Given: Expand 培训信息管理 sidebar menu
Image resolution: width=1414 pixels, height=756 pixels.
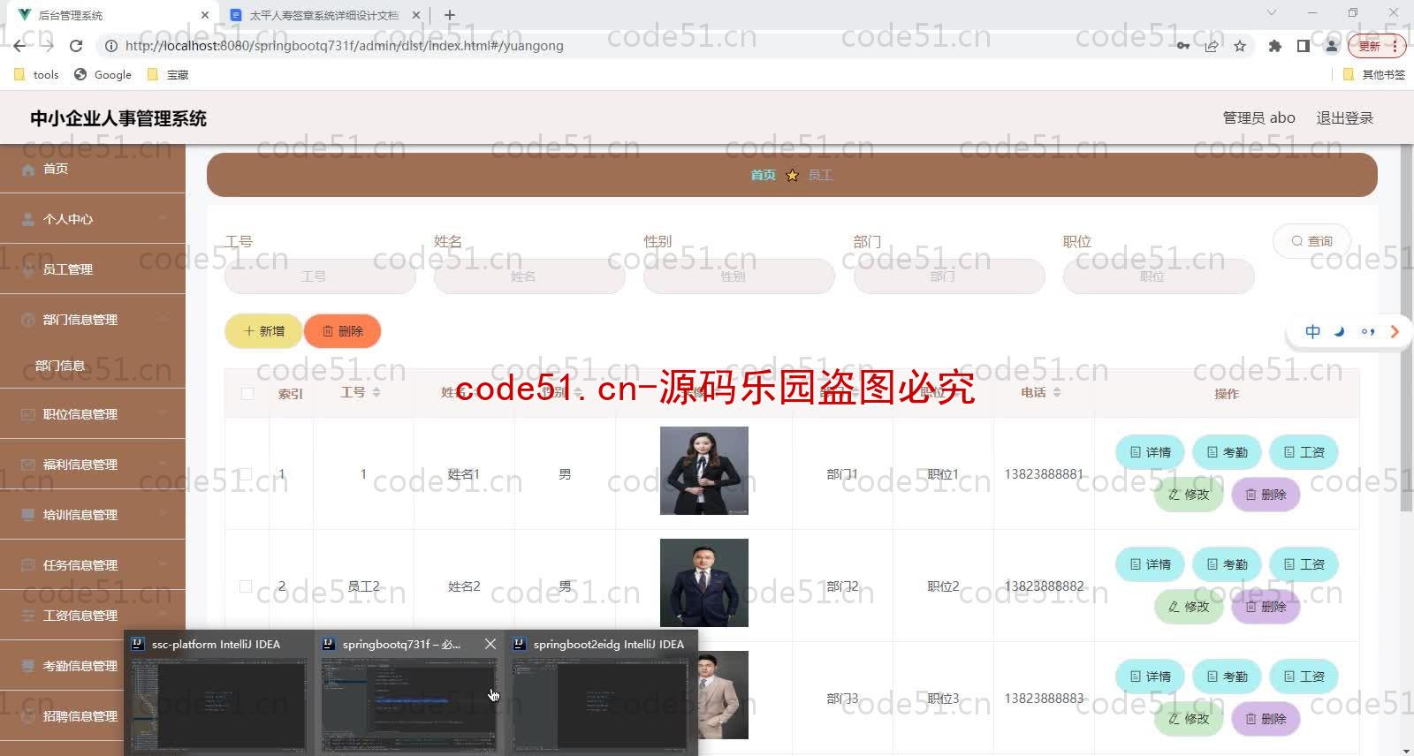Looking at the screenshot, I should [x=93, y=515].
